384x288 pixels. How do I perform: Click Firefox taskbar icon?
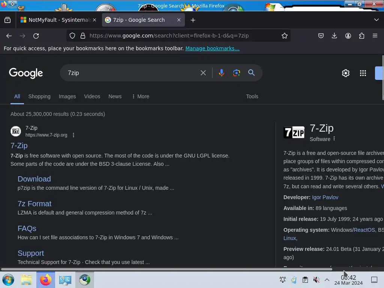[45, 280]
